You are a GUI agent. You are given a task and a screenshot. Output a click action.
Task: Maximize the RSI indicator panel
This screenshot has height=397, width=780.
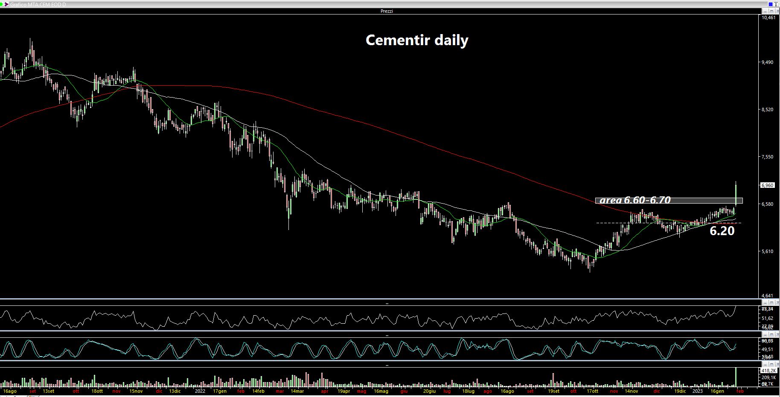point(771,303)
